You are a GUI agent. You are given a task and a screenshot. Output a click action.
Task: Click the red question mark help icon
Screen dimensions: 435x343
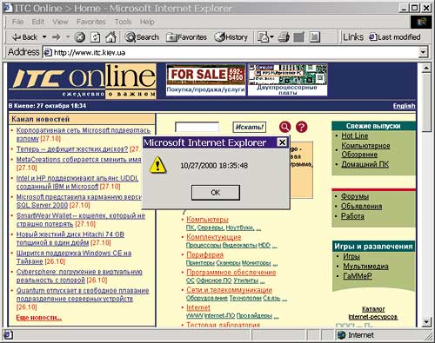pos(302,127)
